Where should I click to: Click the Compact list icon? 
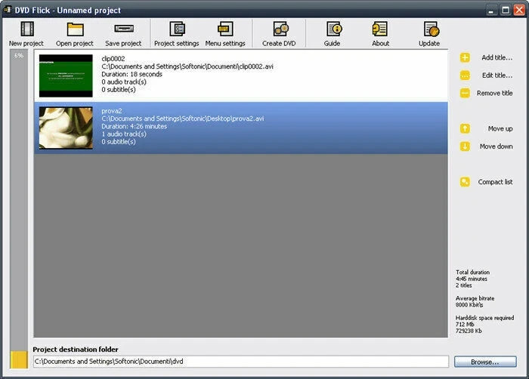(465, 182)
